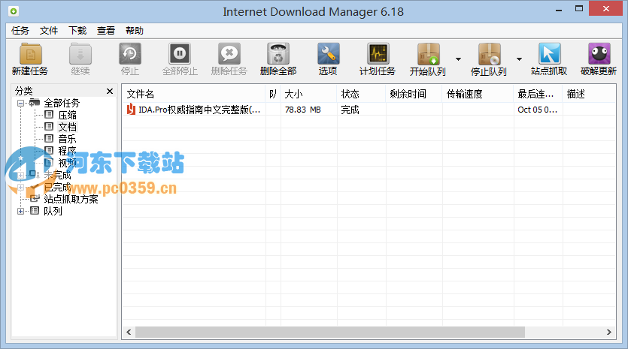Image resolution: width=628 pixels, height=349 pixels.
Task: Click the scrollbar left arrow
Action: click(129, 332)
